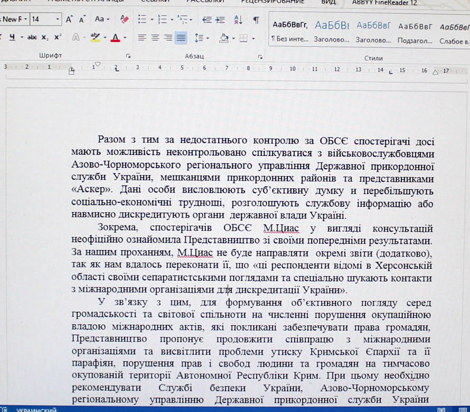Click the bulleted list icon
Image resolution: width=470 pixels, height=412 pixels.
click(142, 20)
